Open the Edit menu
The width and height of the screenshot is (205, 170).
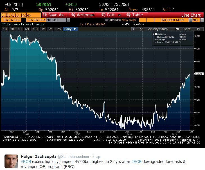112,15
